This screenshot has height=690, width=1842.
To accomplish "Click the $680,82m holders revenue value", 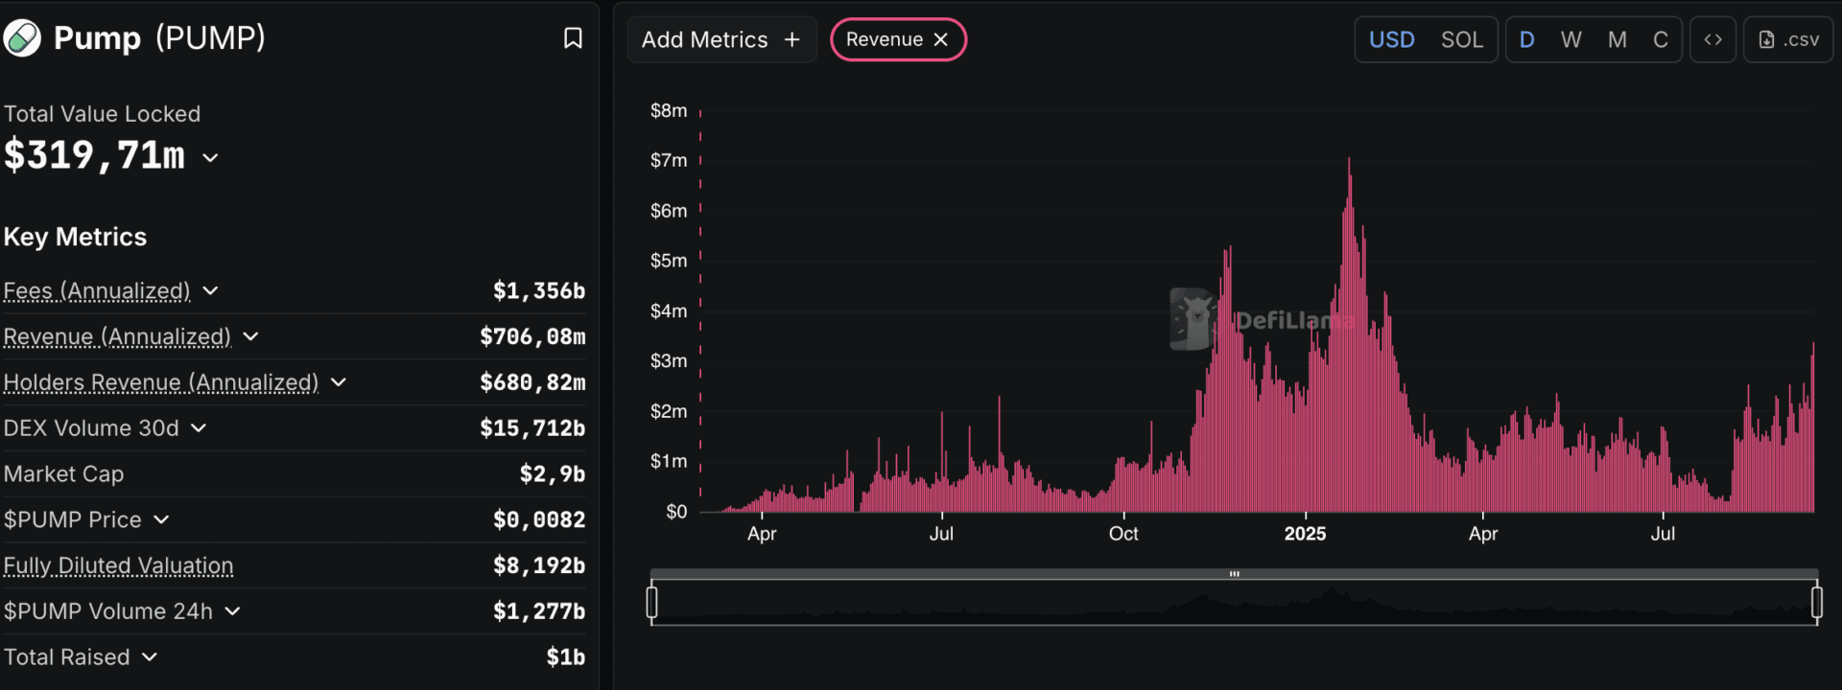I will [x=532, y=382].
